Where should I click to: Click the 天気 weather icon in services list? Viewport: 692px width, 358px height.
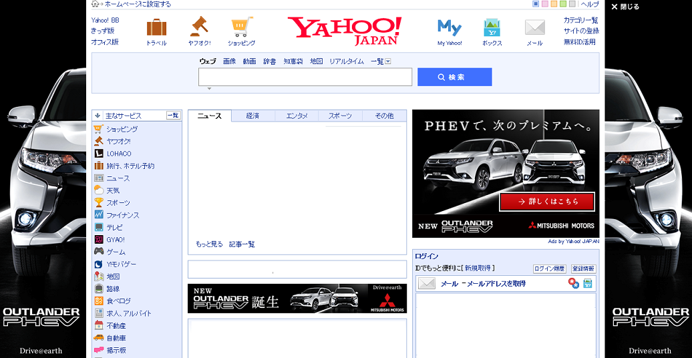tap(98, 190)
